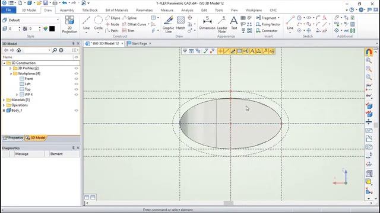
Task: Click the 3D Model panel search field
Action: click(x=36, y=50)
